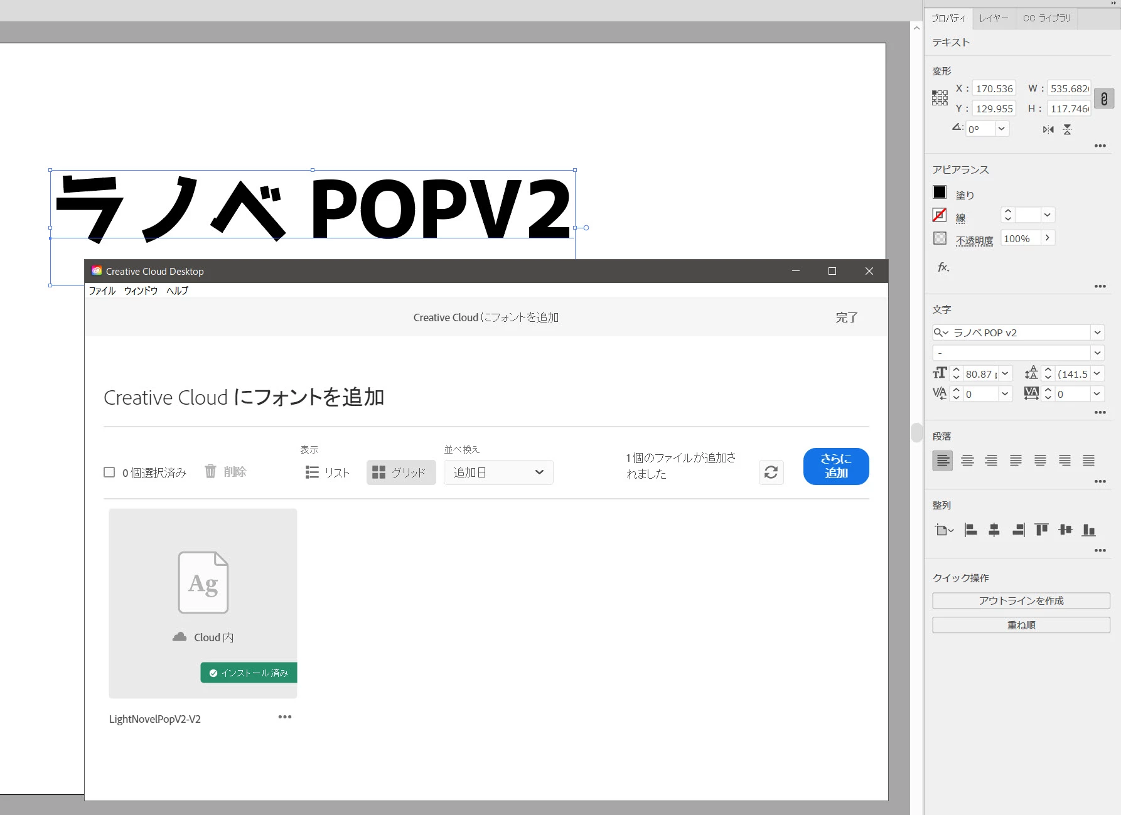The height and width of the screenshot is (815, 1121).
Task: Toggle constrain width and height proportions
Action: [1104, 99]
